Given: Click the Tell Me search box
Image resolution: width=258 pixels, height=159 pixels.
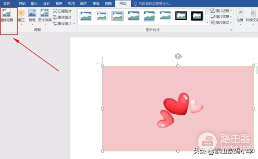Looking at the screenshot, I should [x=153, y=3].
